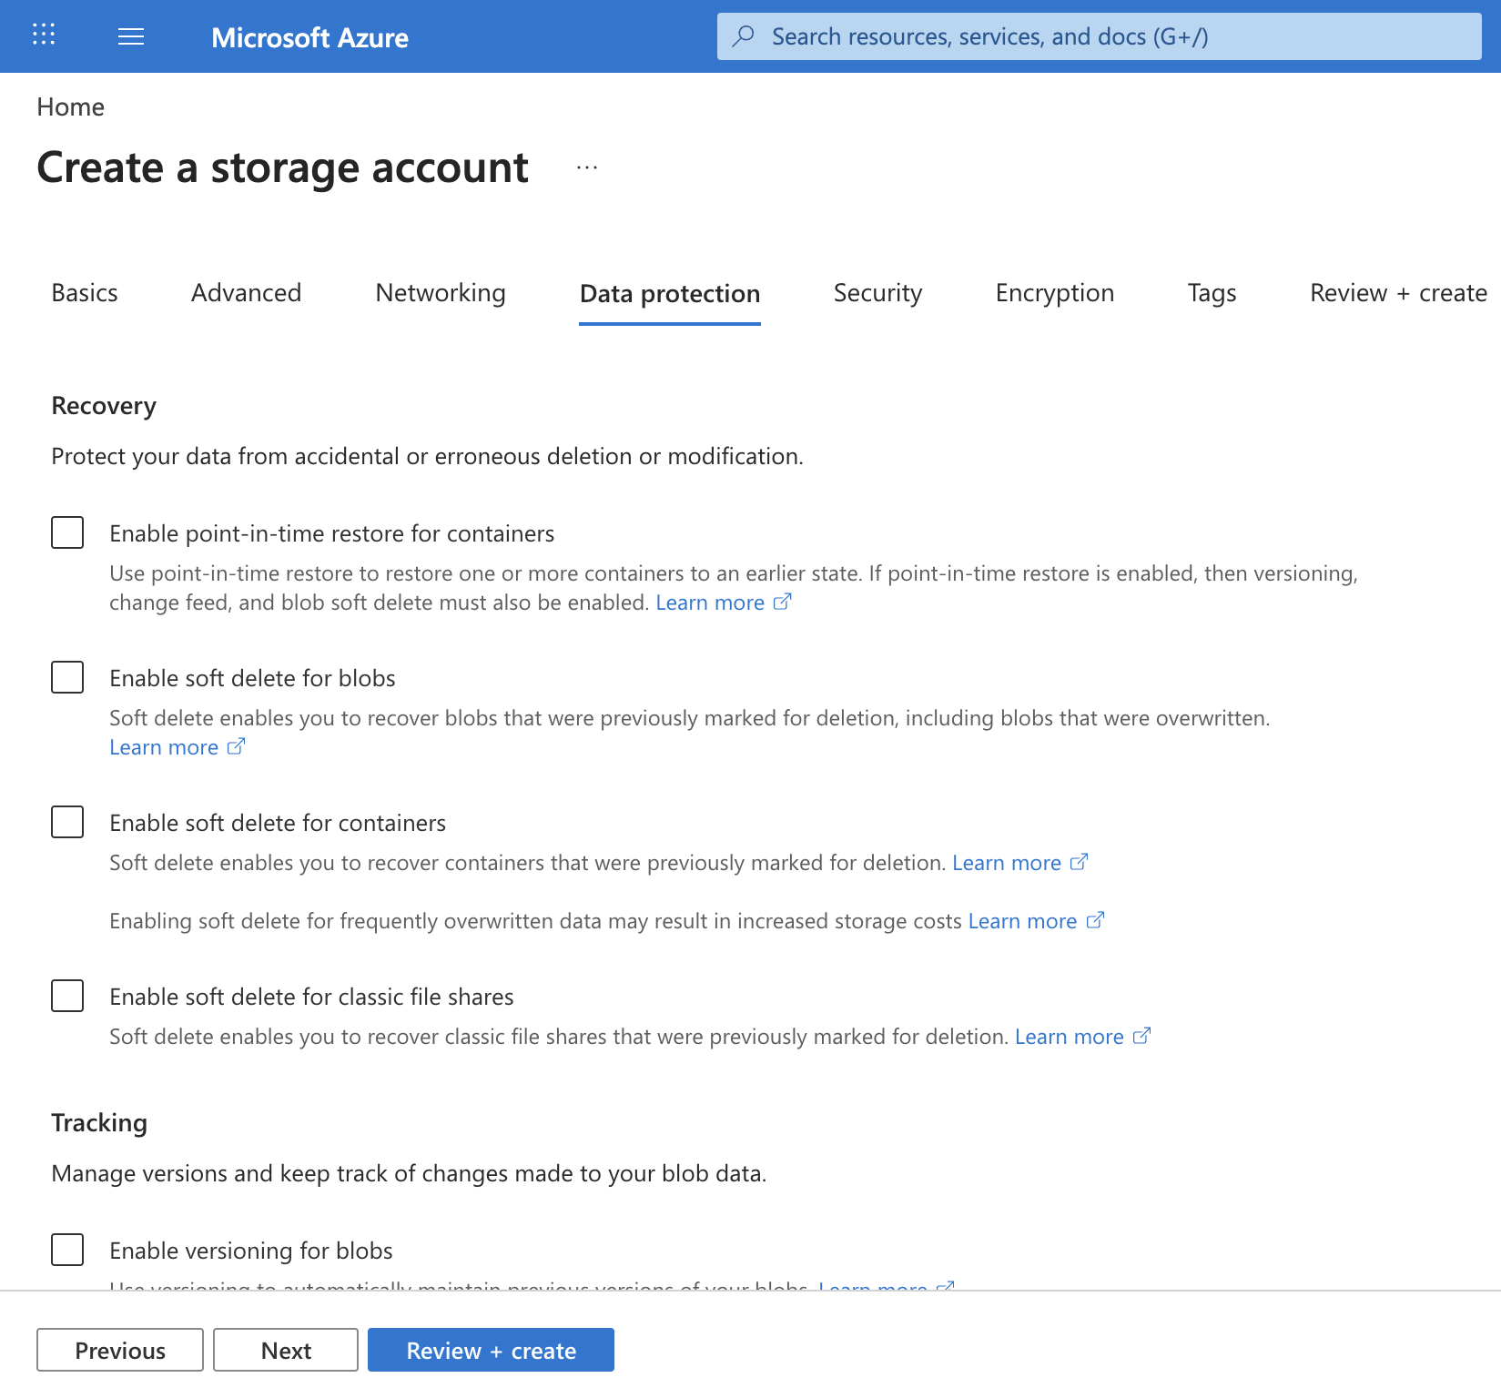
Task: Enable soft delete for classic file shares
Action: pyautogui.click(x=67, y=996)
